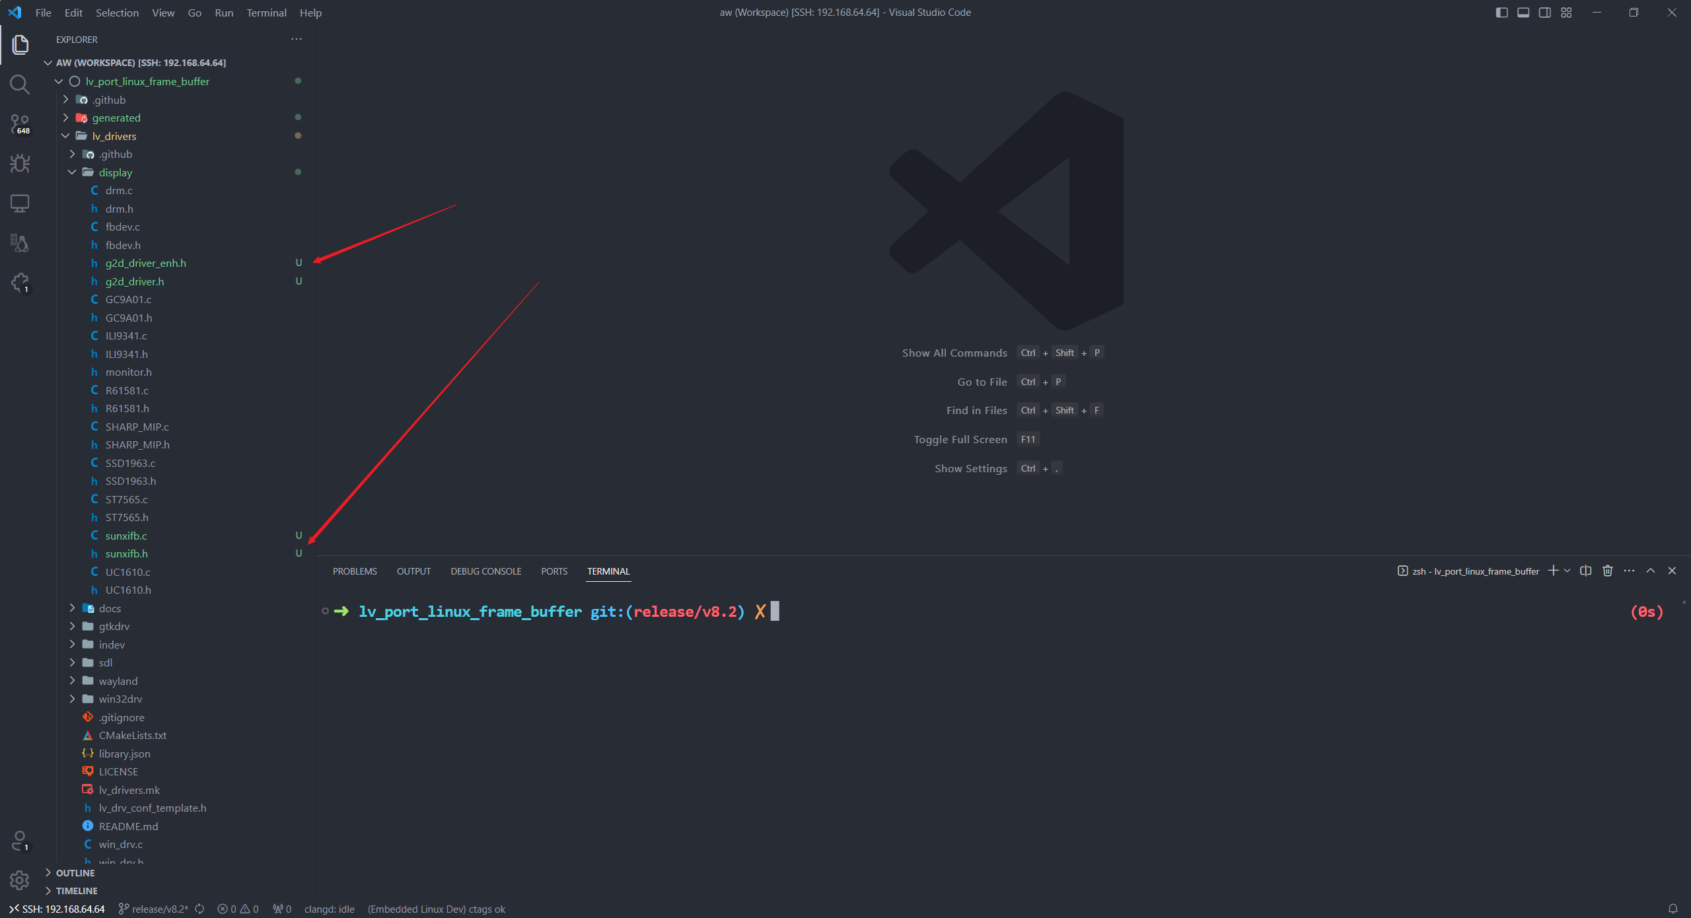The height and width of the screenshot is (918, 1691).
Task: Collapse the lv_drivers folder
Action: point(65,136)
